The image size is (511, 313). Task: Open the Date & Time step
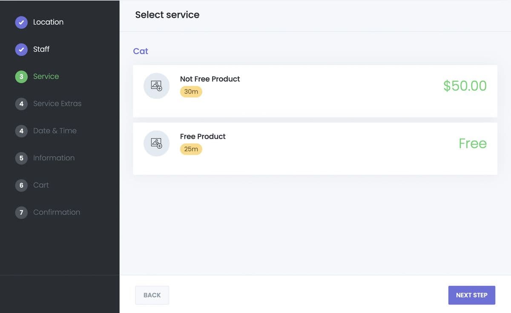(55, 131)
